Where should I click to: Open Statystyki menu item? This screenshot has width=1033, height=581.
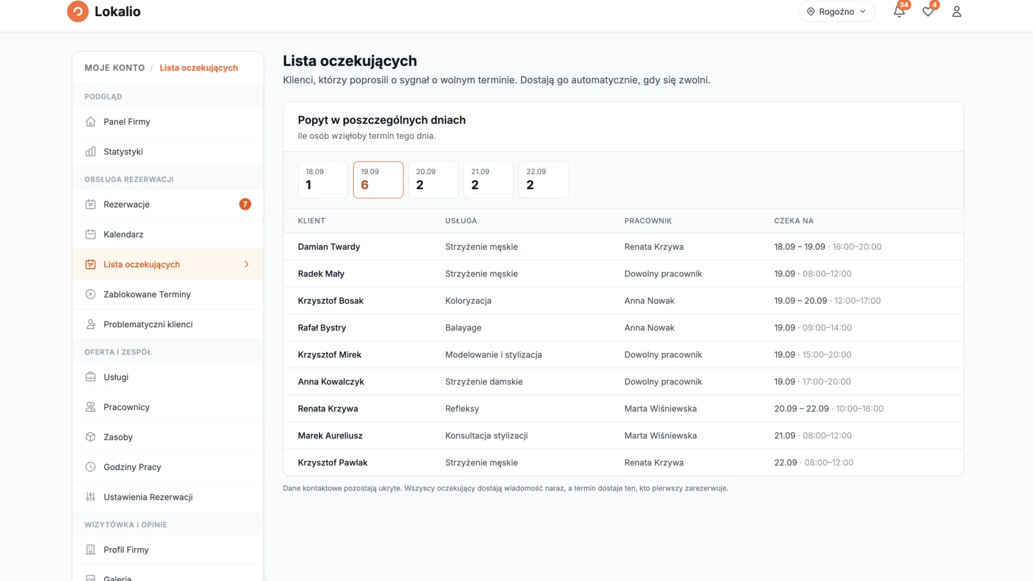(168, 152)
